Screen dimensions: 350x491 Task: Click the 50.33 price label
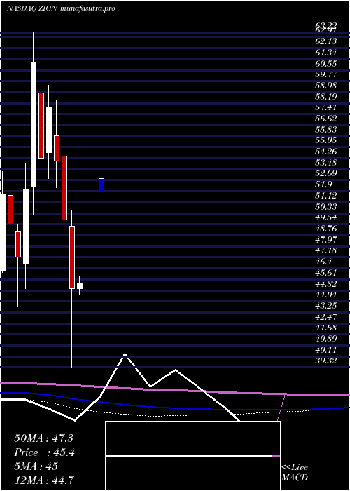tap(326, 206)
